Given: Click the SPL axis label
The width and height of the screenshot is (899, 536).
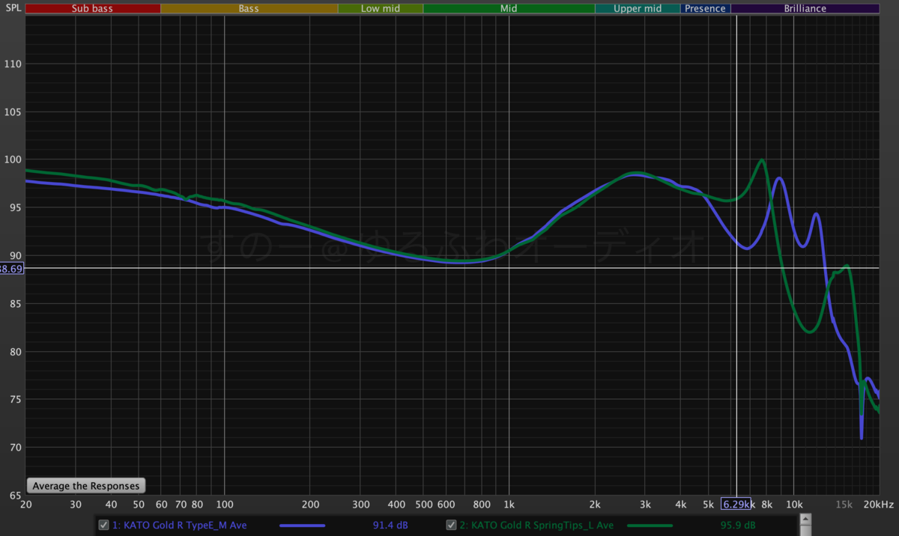Looking at the screenshot, I should [x=12, y=8].
